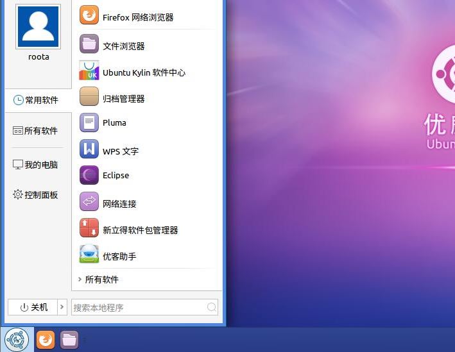
Task: Open 优客助手 icon
Action: [x=89, y=254]
